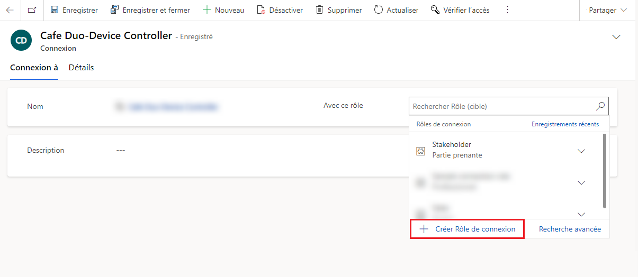Viewport: 638px width, 277px height.
Task: Expand the third role row chevron
Action: (x=581, y=214)
